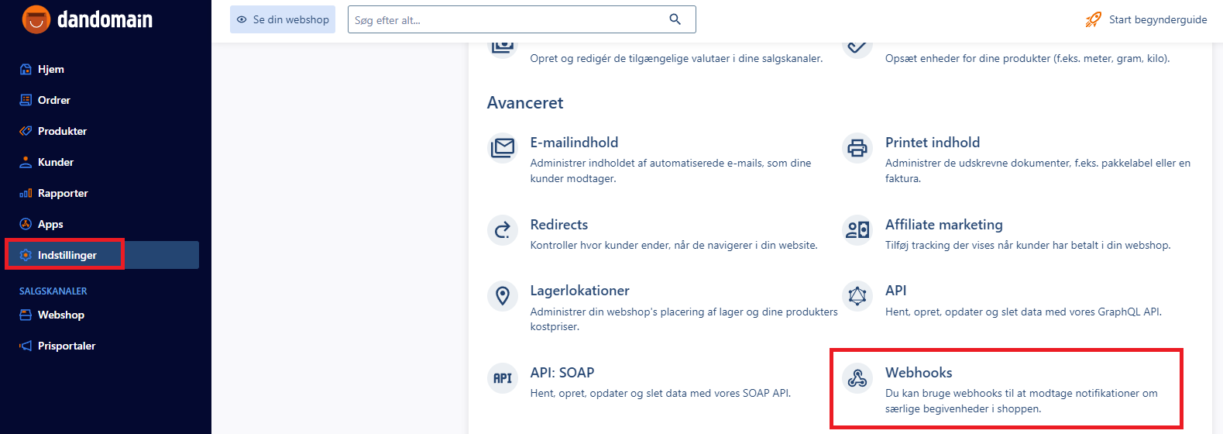Click the Ordrer list icon

(x=26, y=100)
